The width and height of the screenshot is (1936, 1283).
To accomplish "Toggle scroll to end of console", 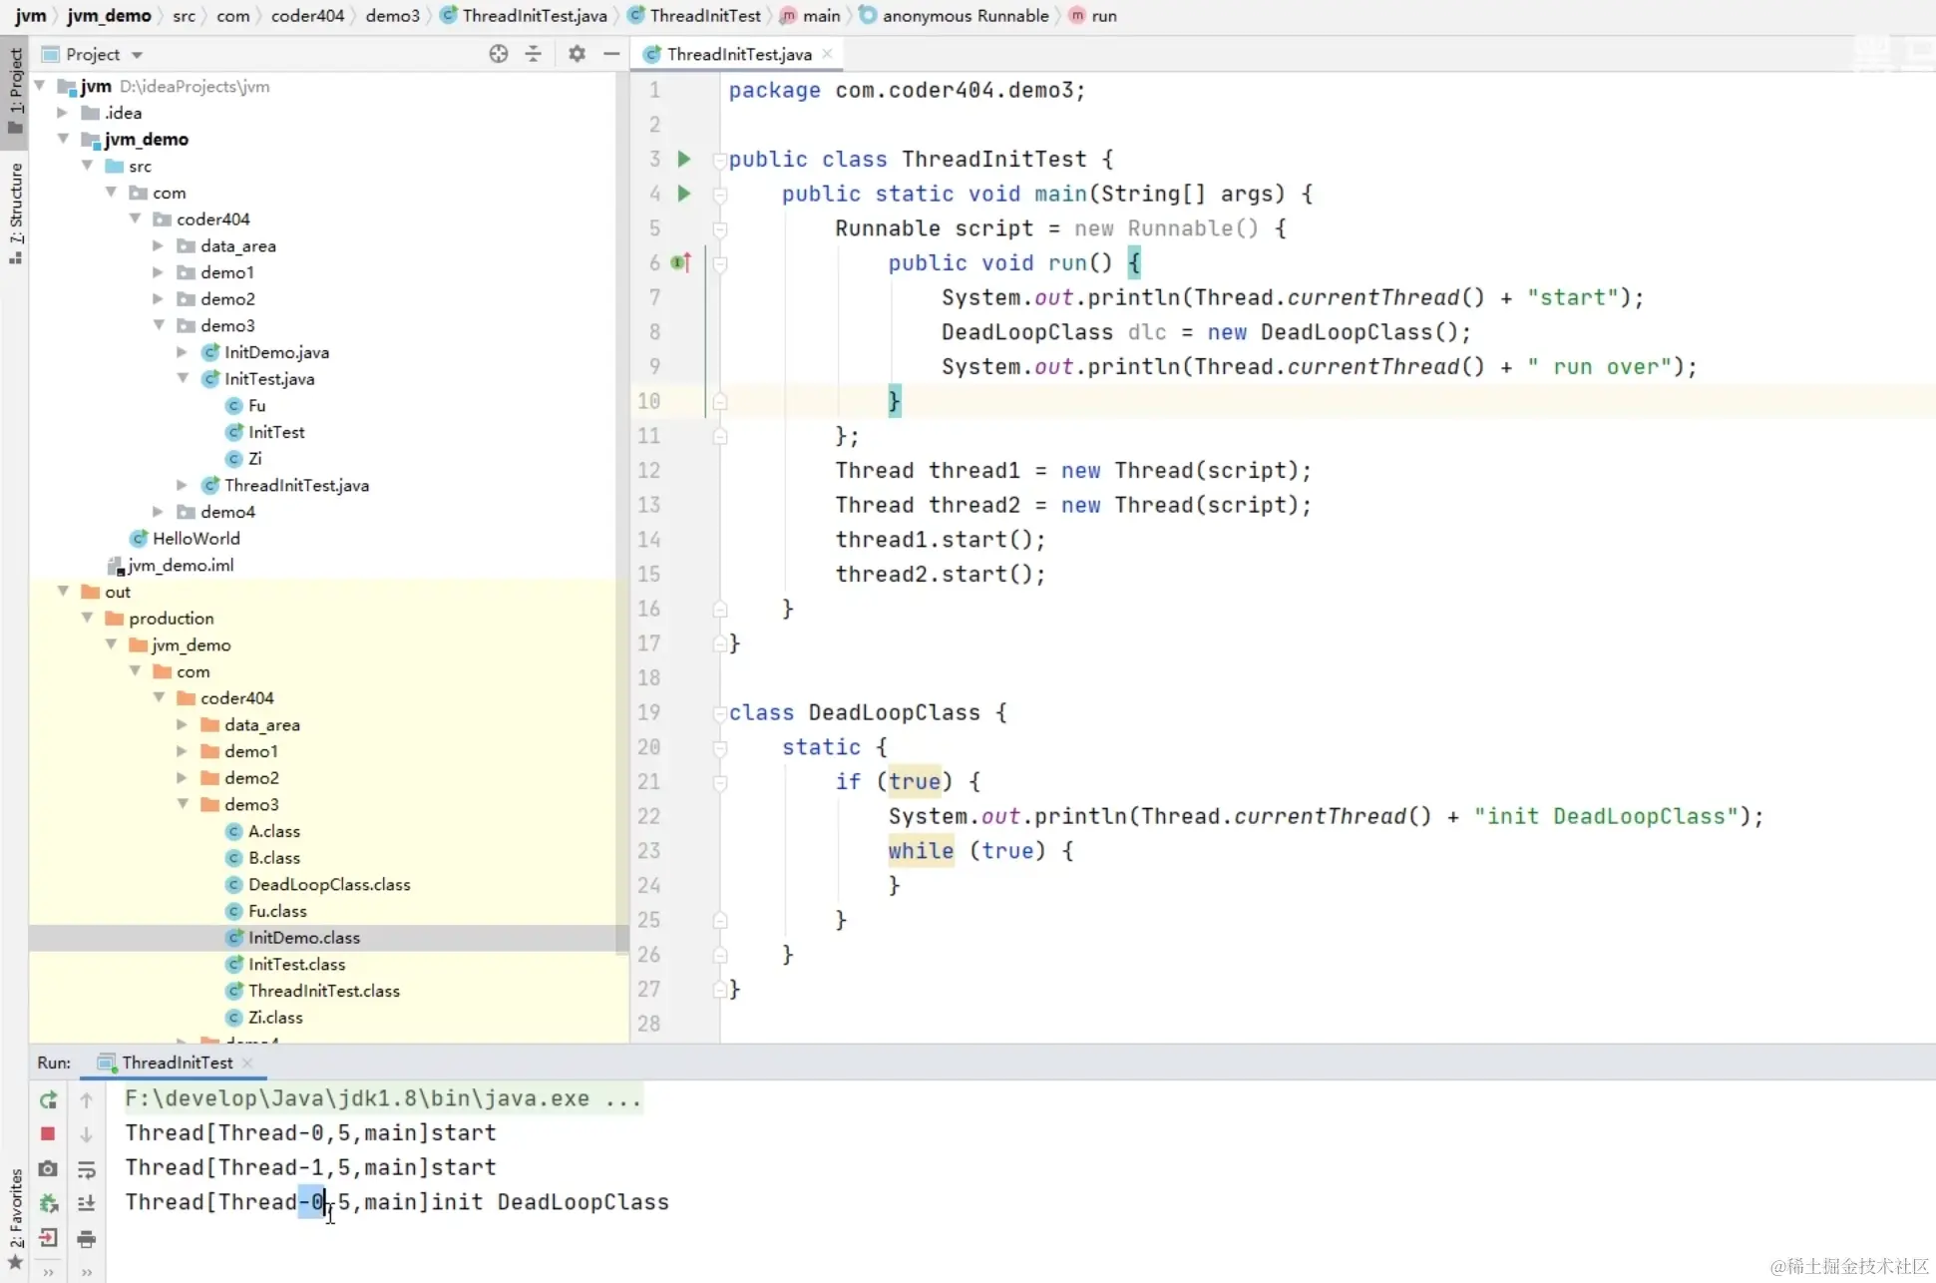I will tap(87, 1203).
